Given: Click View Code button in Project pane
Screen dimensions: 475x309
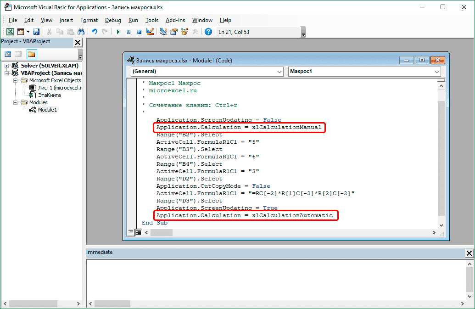Looking at the screenshot, I should pyautogui.click(x=8, y=54).
